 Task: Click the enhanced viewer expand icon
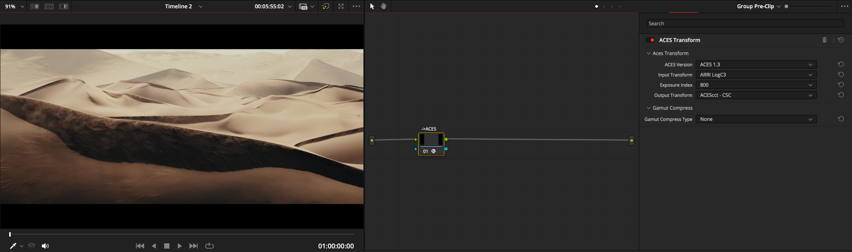click(x=341, y=6)
